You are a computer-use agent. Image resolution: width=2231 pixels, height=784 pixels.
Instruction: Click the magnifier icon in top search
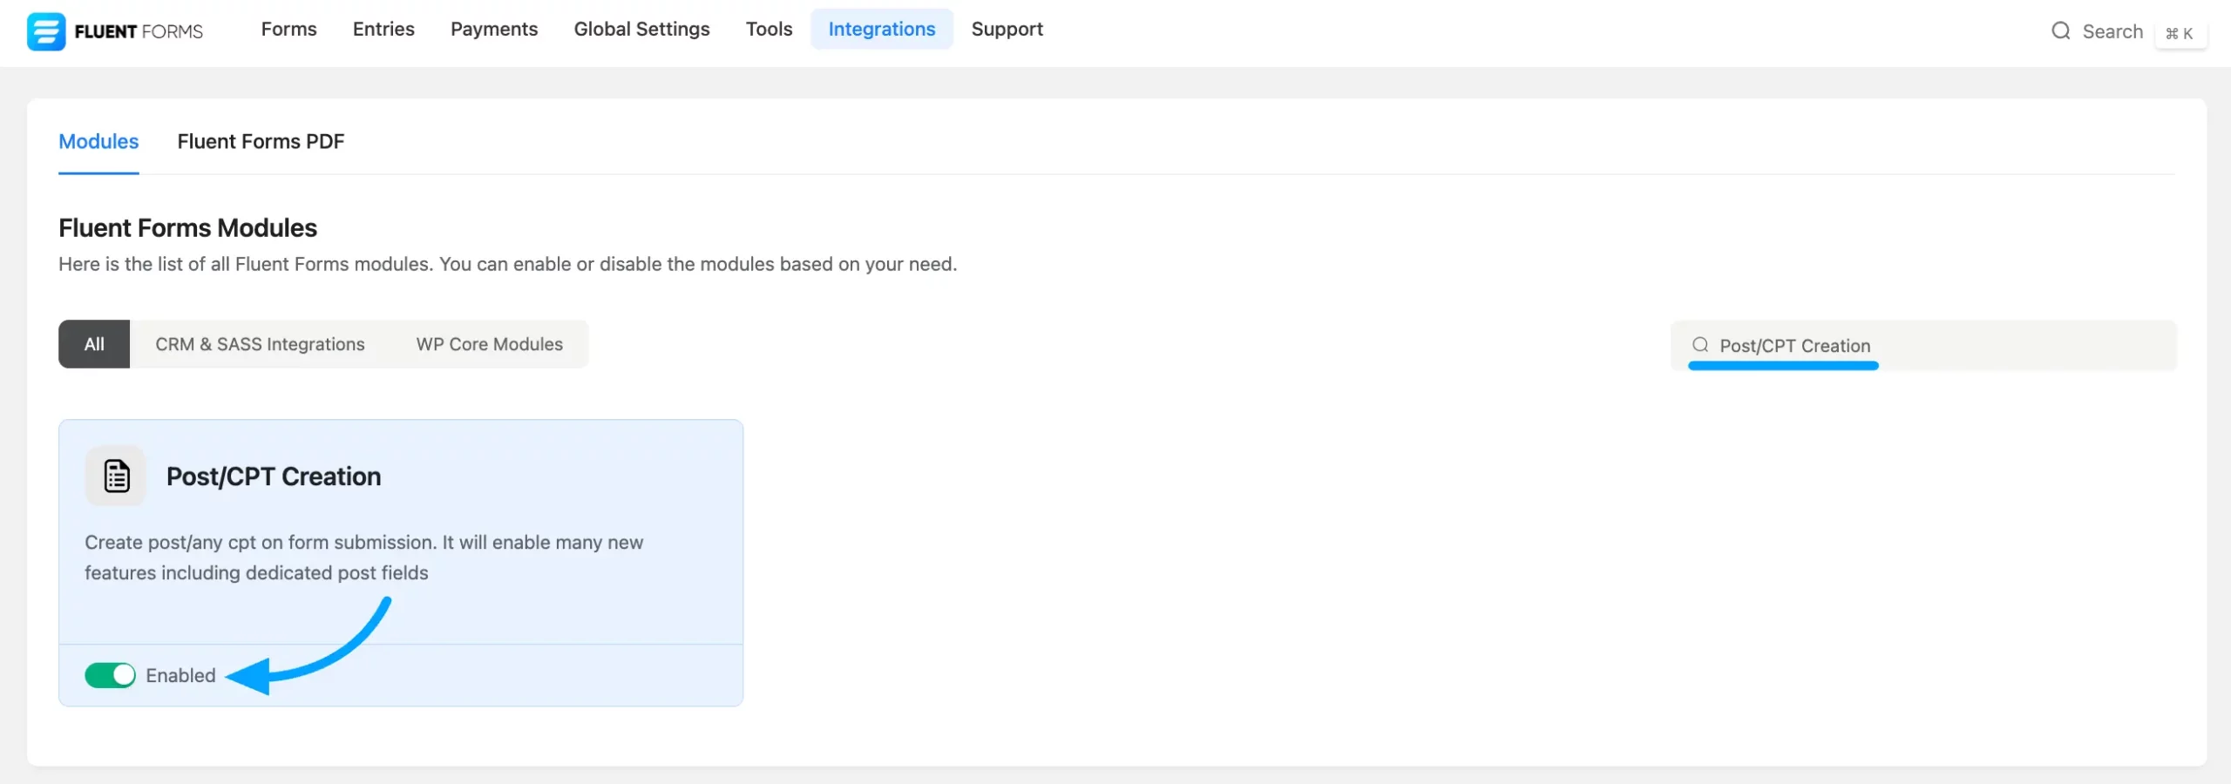[x=2060, y=31]
